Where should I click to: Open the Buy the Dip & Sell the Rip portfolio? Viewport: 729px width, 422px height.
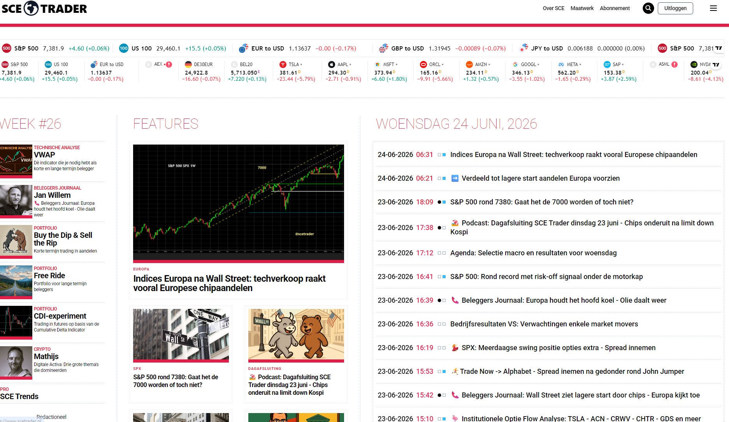[63, 239]
